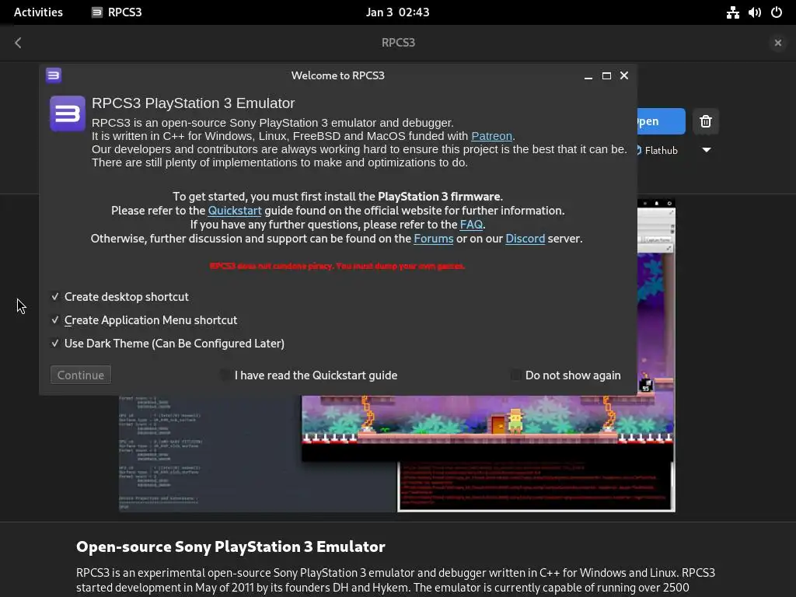The width and height of the screenshot is (796, 597).
Task: Minimize the Welcome to RPCS3 dialog
Action: [x=588, y=75]
